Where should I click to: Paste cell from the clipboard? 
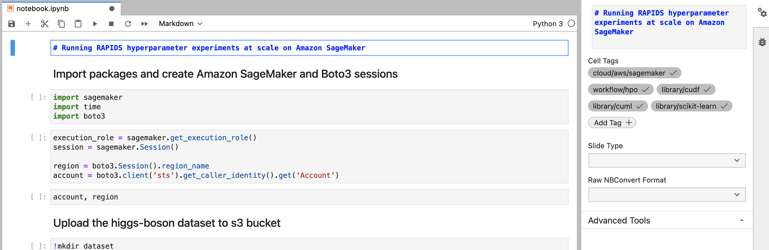pos(78,24)
